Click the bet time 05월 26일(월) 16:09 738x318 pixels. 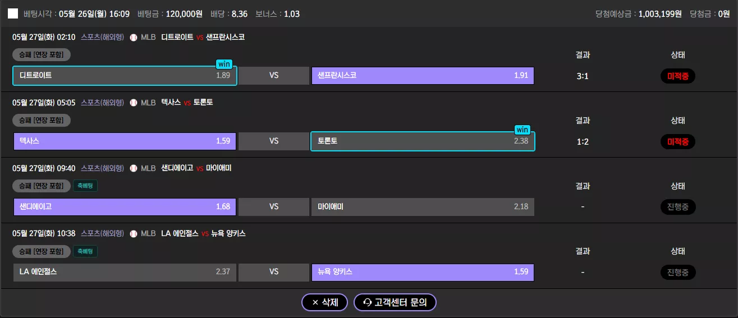coord(94,14)
